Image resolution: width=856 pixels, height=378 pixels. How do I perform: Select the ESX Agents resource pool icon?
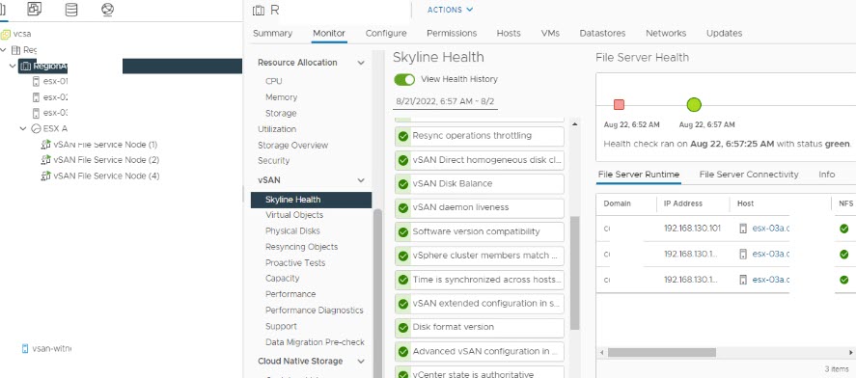(36, 128)
